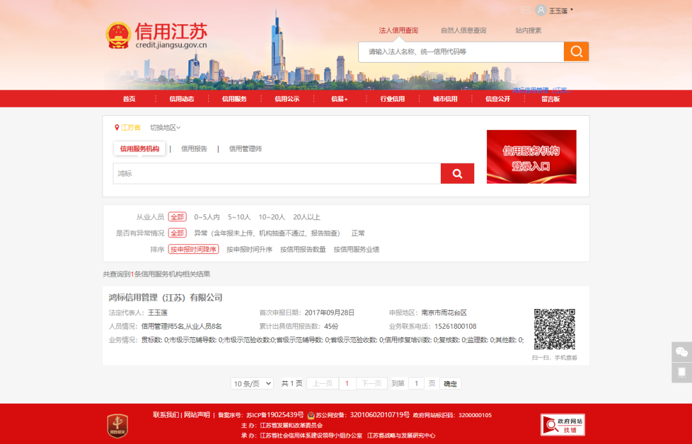This screenshot has width=692, height=444.
Task: Click the 南京市雨花台区 region value
Action: tap(444, 313)
